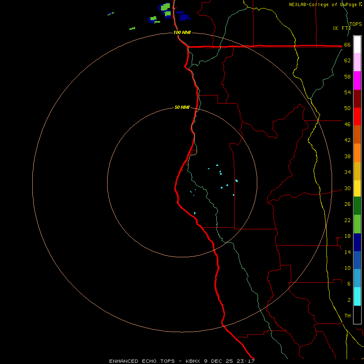The image size is (364, 364).
Task: Click the 66 legend value label
Action: pyautogui.click(x=347, y=45)
